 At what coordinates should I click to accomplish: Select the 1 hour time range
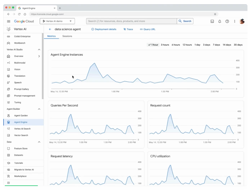coord(153,45)
